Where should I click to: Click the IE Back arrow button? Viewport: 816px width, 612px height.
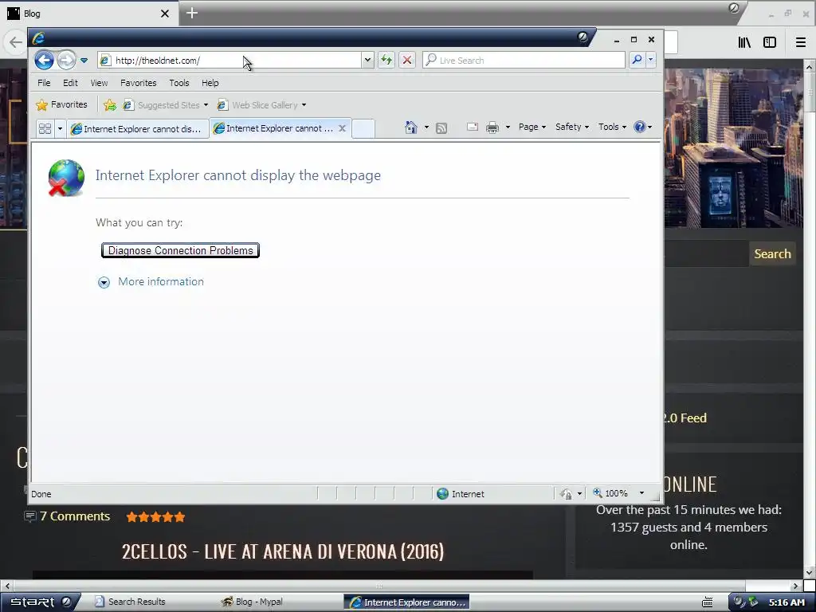[45, 61]
